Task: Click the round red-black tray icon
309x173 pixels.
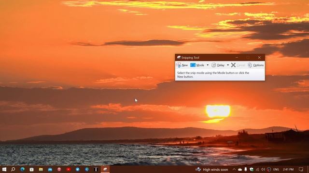Action: coord(269,169)
